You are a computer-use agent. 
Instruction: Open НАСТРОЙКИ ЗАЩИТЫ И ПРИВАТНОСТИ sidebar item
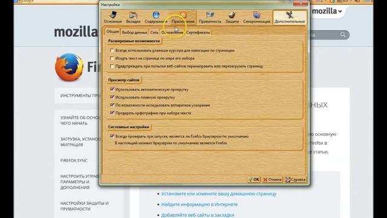point(85,206)
